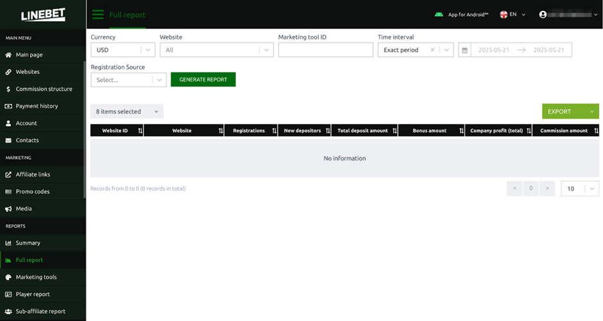Click the start date 2025-05-21 field

[x=493, y=50]
